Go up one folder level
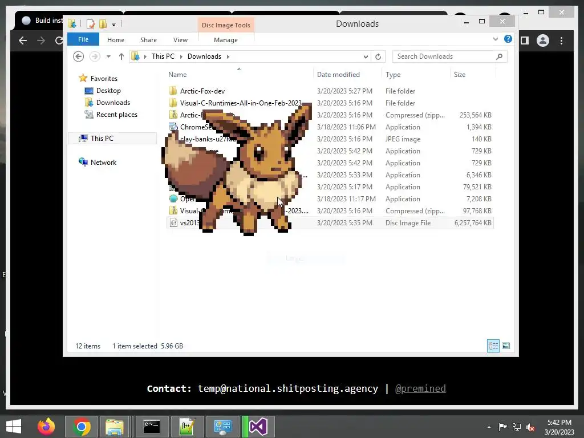Screen dimensions: 584x438 (x=121, y=56)
